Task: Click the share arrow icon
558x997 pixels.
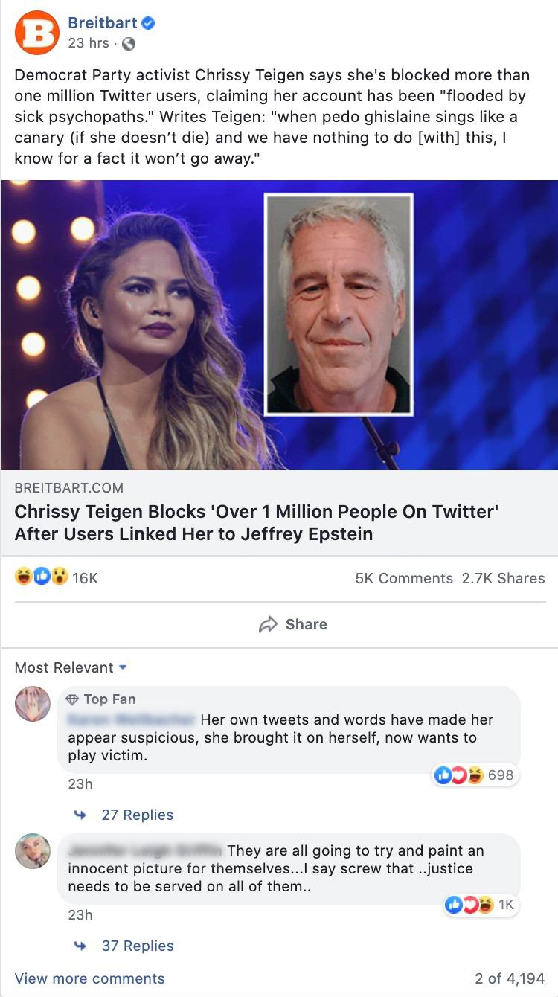Action: point(267,624)
